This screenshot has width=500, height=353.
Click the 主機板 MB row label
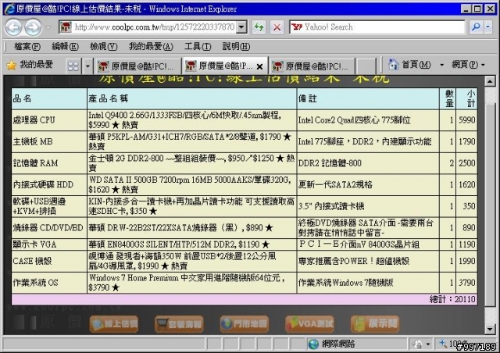coord(33,141)
